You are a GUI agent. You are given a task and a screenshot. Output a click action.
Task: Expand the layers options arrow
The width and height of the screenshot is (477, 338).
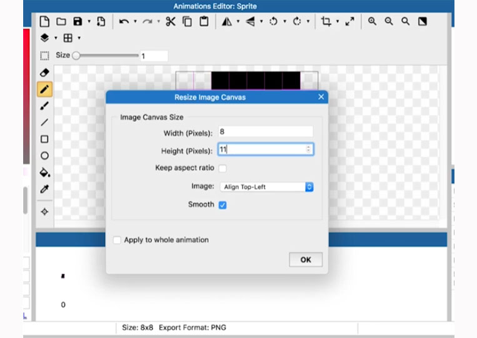tap(56, 38)
